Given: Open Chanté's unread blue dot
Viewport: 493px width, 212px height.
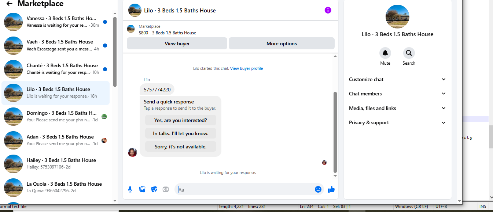Looking at the screenshot, I should 105,69.
